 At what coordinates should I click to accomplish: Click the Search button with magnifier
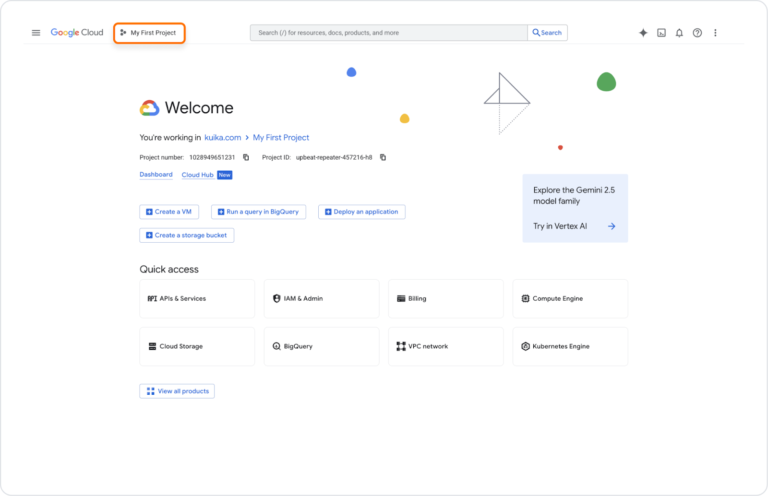pos(547,33)
